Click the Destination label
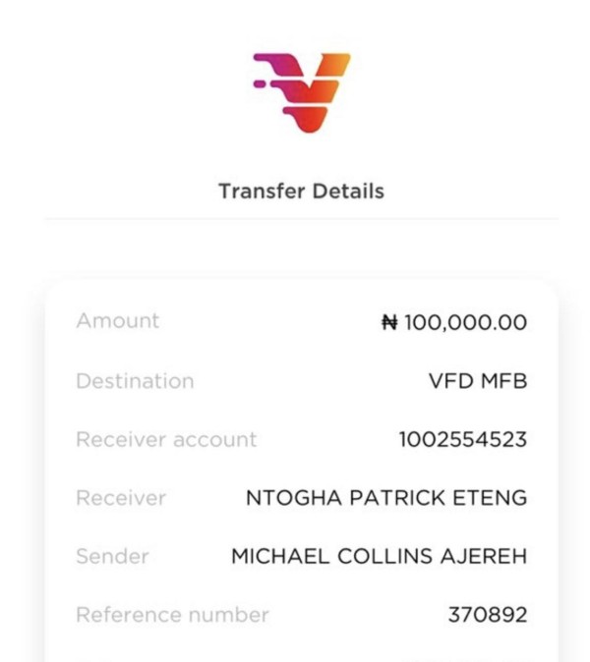 [x=135, y=381]
